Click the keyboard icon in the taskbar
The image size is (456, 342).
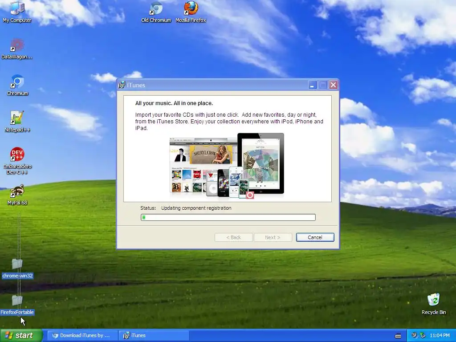(x=398, y=336)
